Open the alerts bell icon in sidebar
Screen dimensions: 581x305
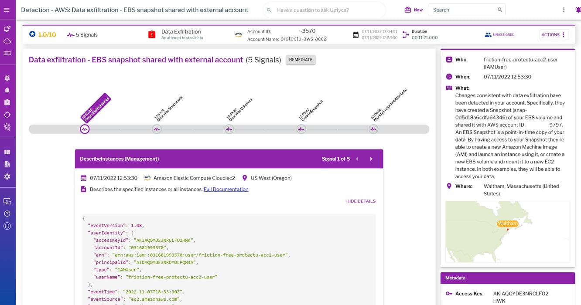tap(7, 90)
